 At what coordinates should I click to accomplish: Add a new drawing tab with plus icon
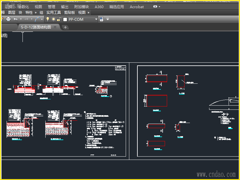pyautogui.click(x=65, y=27)
